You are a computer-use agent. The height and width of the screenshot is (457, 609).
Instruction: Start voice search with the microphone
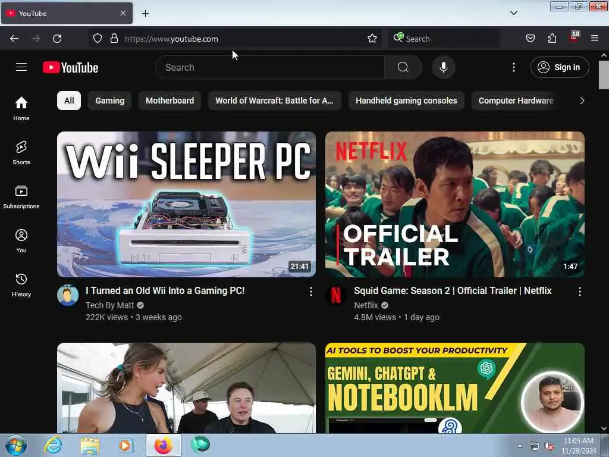tap(443, 67)
